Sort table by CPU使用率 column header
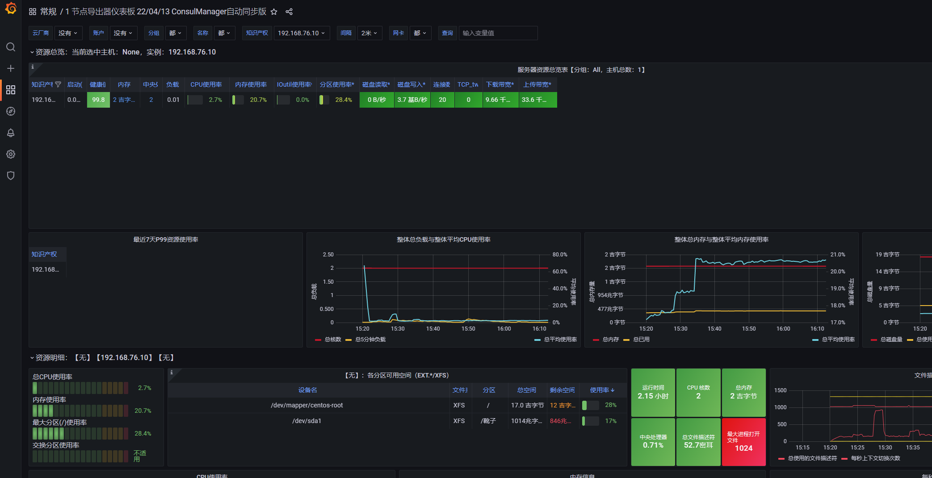932x478 pixels. point(206,84)
